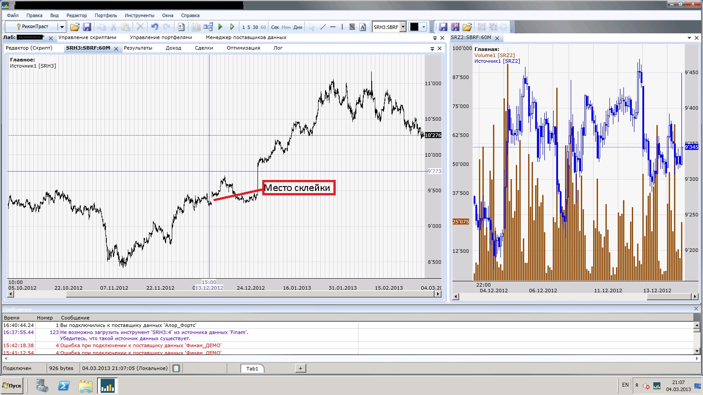
Task: Select the Tab1 bottom tab
Action: tap(252, 369)
